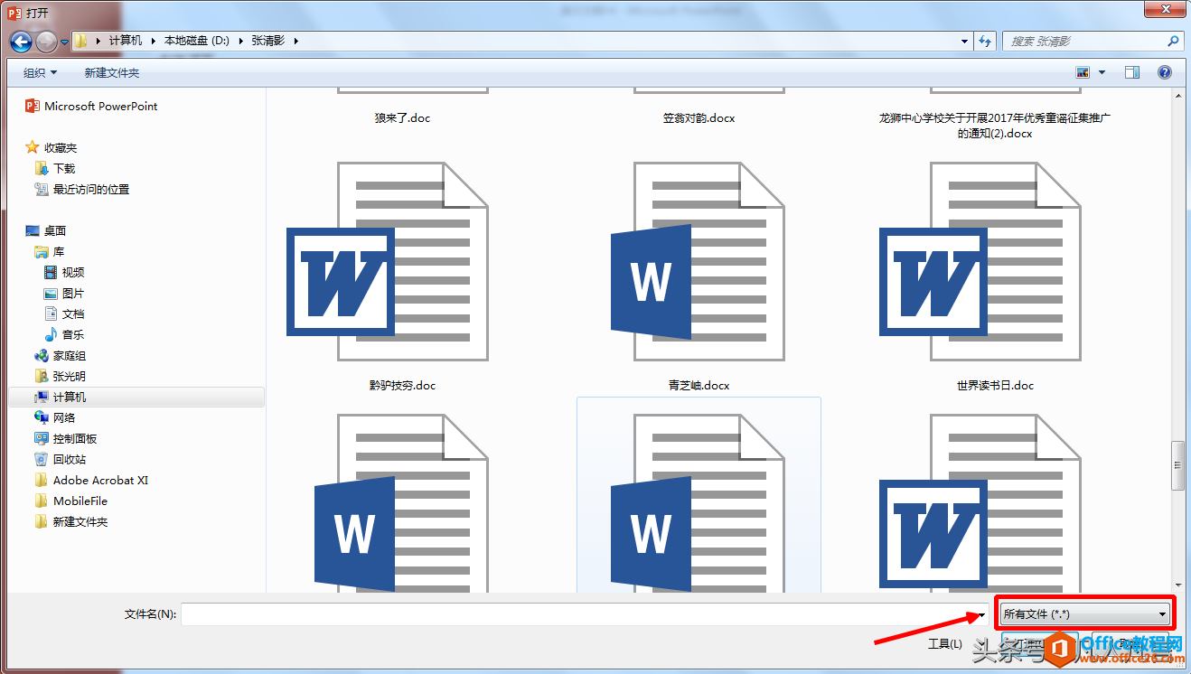Select 张清影 in the address breadcrumb
The height and width of the screenshot is (674, 1191).
tap(267, 41)
